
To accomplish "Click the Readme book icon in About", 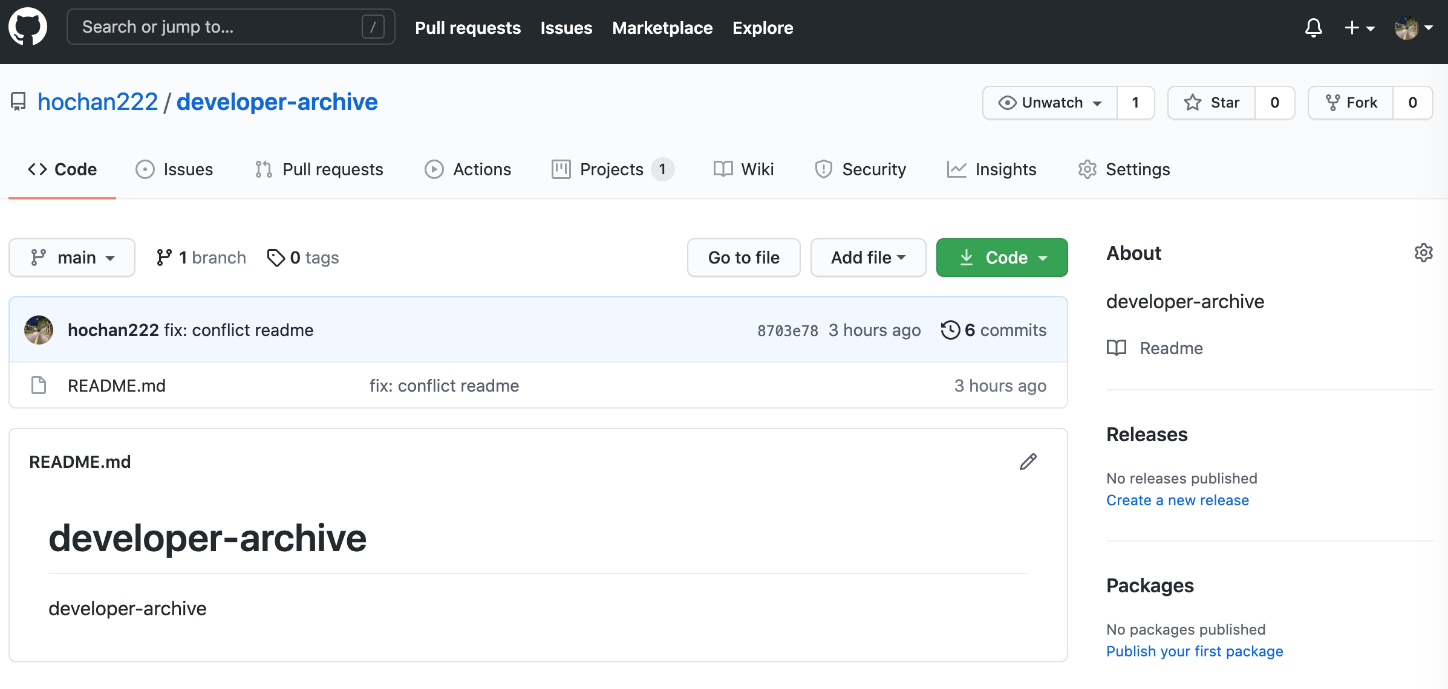I will pyautogui.click(x=1117, y=348).
